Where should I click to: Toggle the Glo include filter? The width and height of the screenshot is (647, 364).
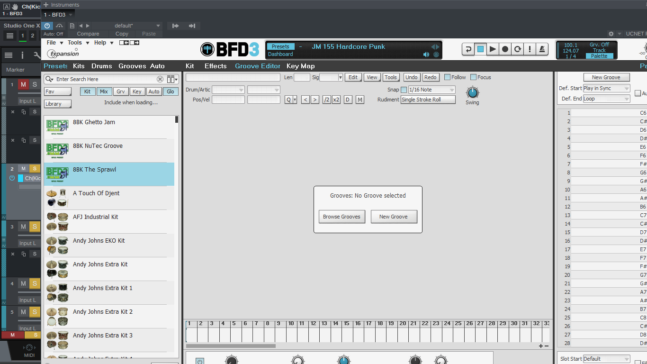coord(170,91)
